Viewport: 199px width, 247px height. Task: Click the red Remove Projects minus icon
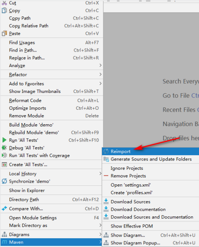(106, 175)
